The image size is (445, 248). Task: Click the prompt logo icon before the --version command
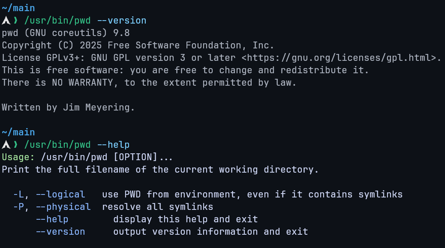tap(6, 21)
